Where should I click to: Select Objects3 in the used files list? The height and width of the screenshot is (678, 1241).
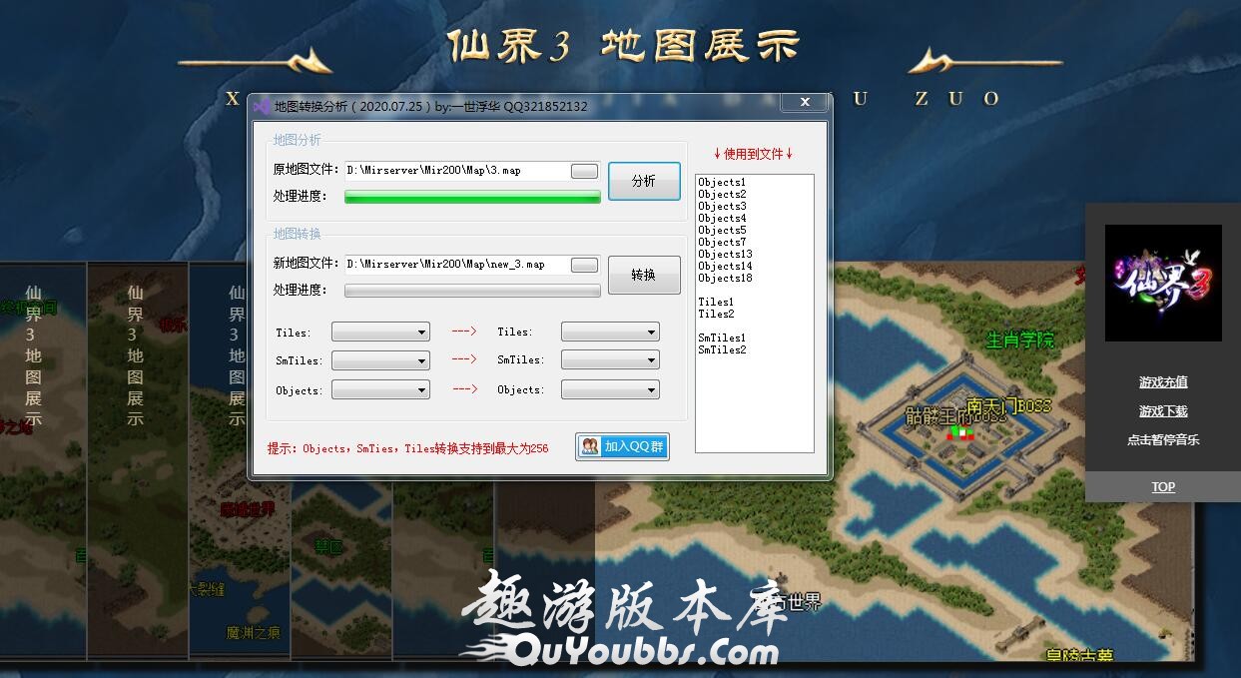coord(722,207)
